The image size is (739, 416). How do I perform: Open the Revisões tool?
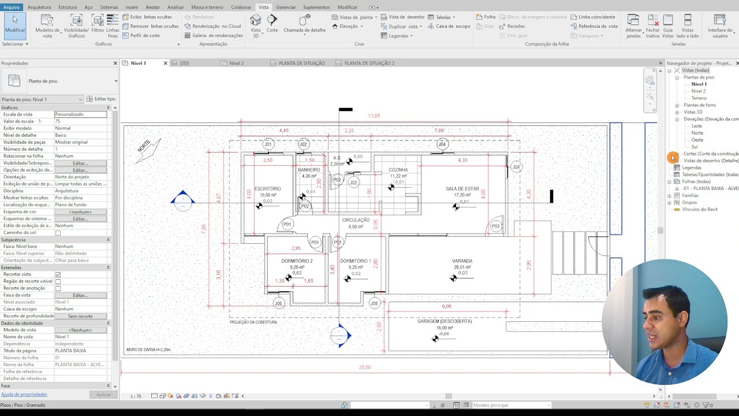click(x=512, y=26)
